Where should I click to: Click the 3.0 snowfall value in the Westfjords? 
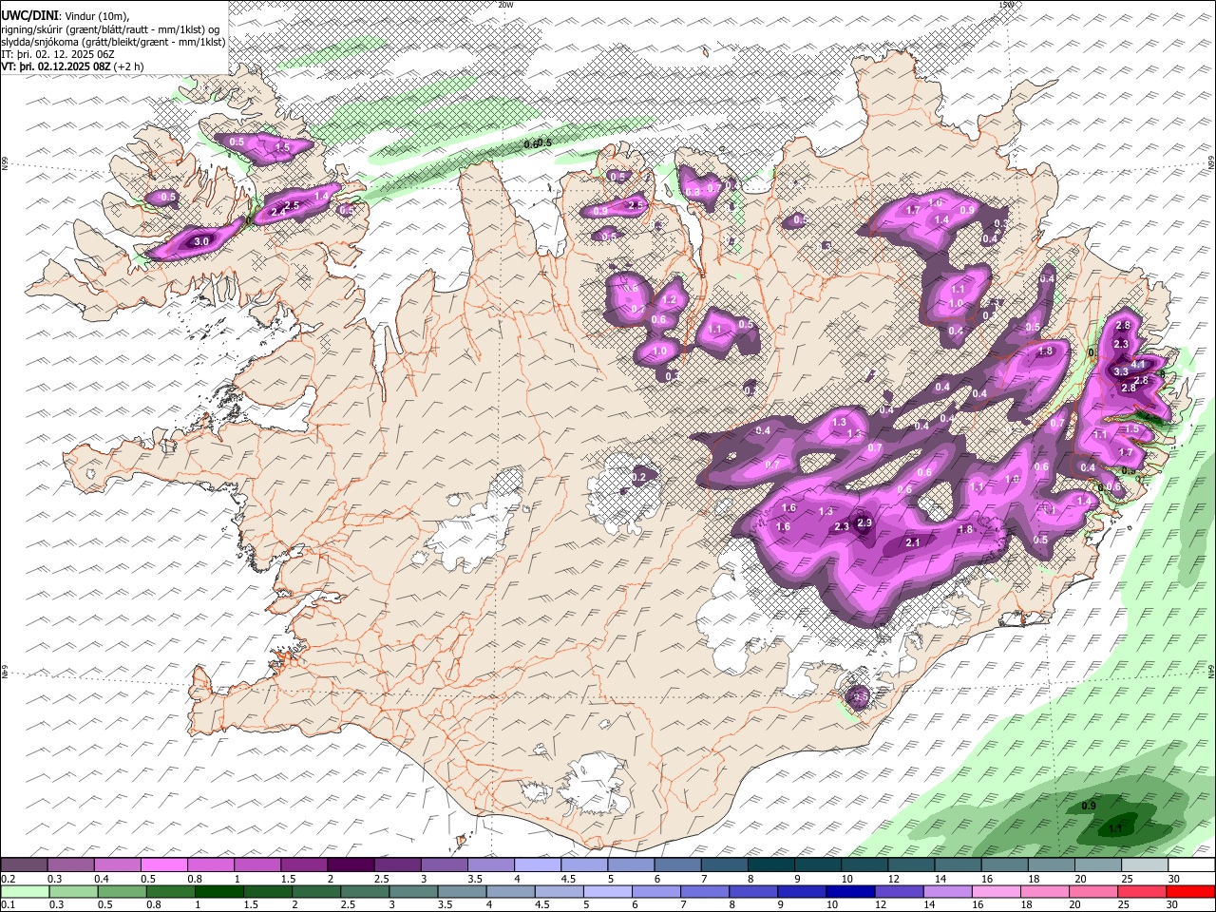[x=201, y=242]
